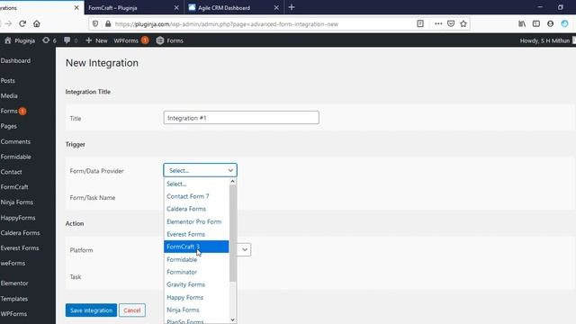Choose Formidable from provider list
Screen dimensions: 576x324
click(196, 260)
